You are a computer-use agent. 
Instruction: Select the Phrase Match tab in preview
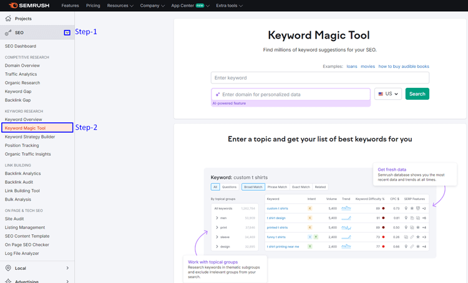coord(277,187)
